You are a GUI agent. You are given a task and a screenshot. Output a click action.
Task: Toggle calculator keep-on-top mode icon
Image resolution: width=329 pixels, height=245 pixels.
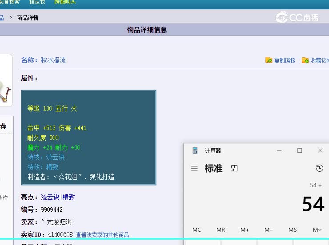[x=234, y=168]
